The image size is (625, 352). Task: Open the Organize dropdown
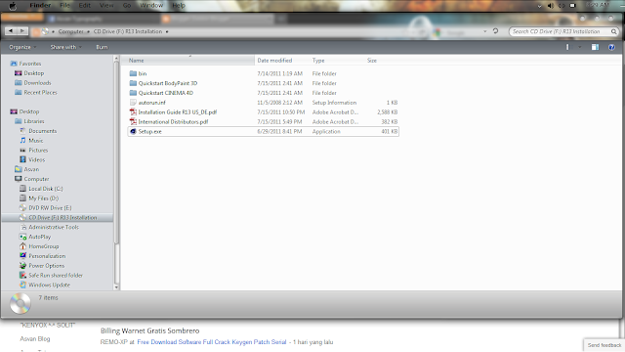point(22,47)
